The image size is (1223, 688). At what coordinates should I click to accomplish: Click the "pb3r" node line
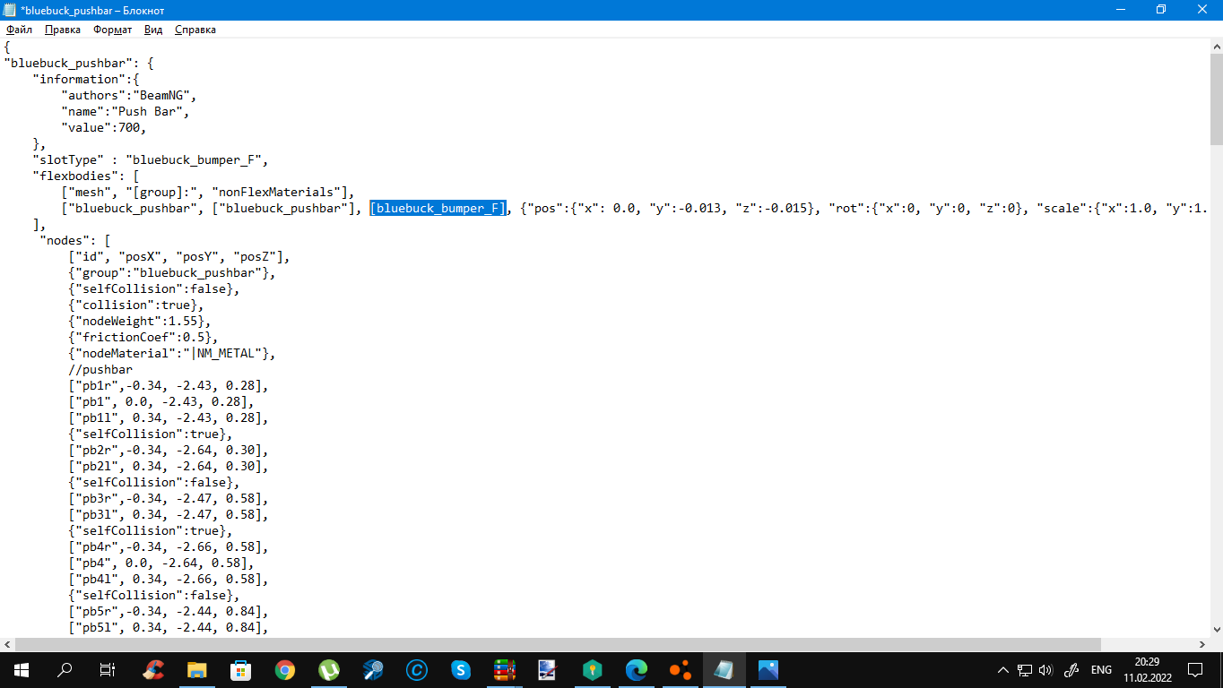click(x=169, y=498)
